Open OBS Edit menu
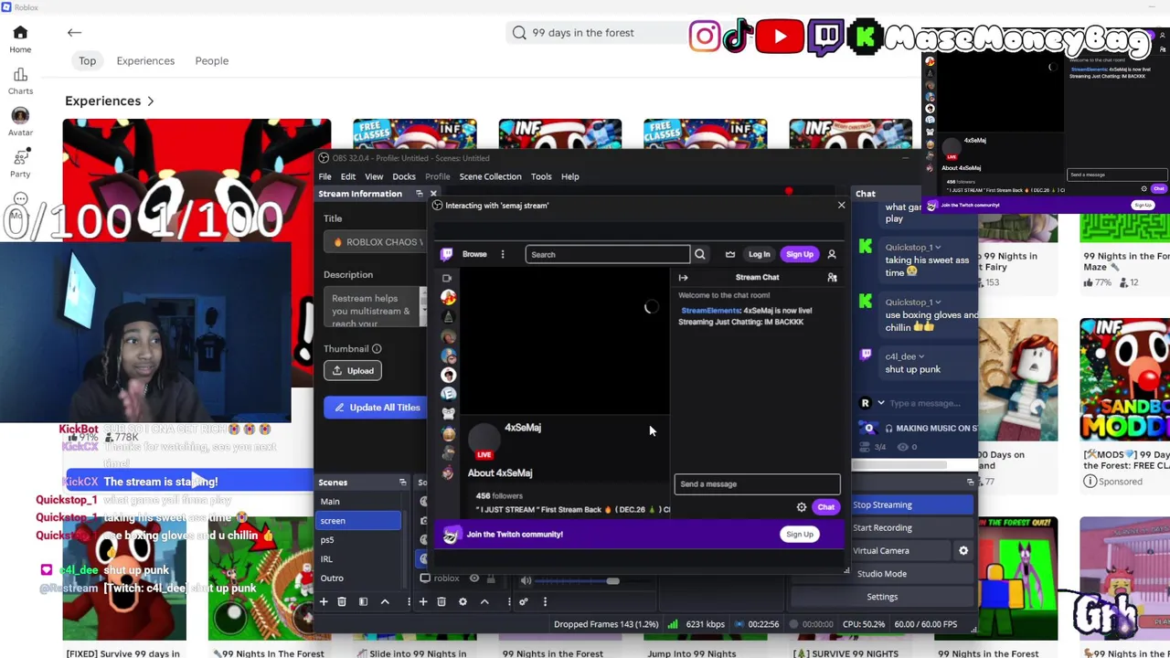This screenshot has height=658, width=1170. pos(348,176)
